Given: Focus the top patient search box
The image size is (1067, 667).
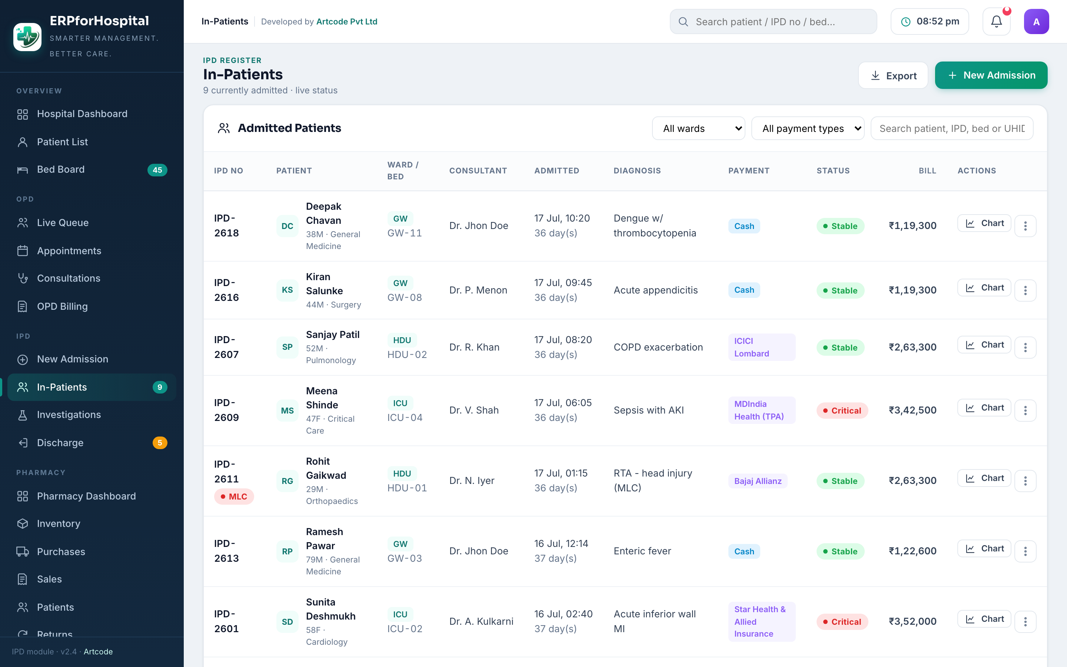Looking at the screenshot, I should [773, 21].
